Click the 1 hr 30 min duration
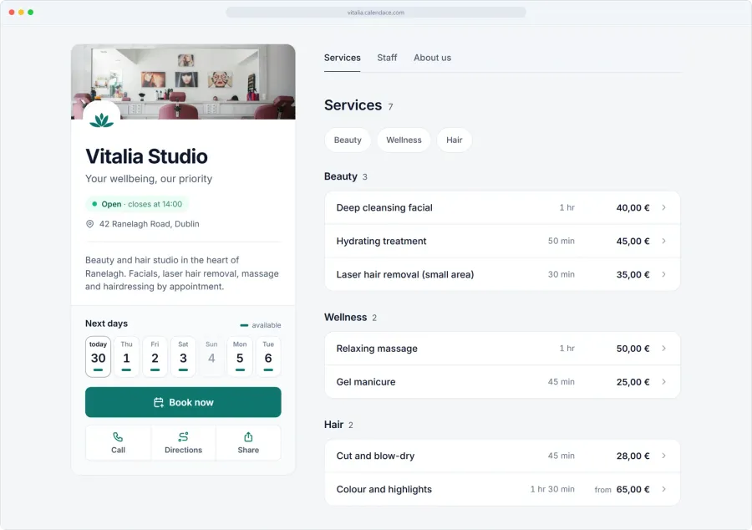Screen dimensions: 752x530 552,489
